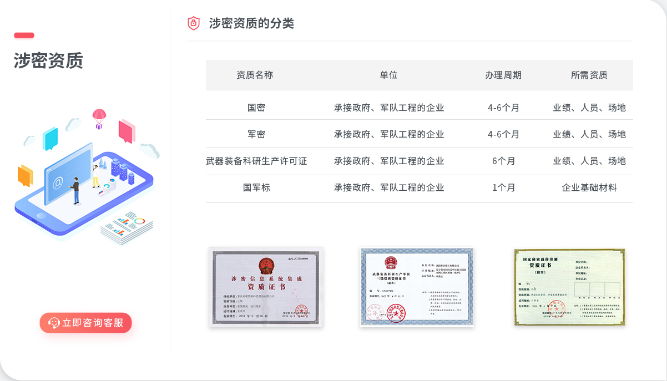
Task: Select 武器装备科研生产许可证 in the table
Action: point(256,161)
